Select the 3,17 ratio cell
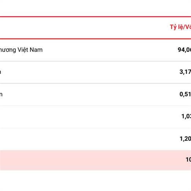The image size is (191, 191). pos(185,72)
